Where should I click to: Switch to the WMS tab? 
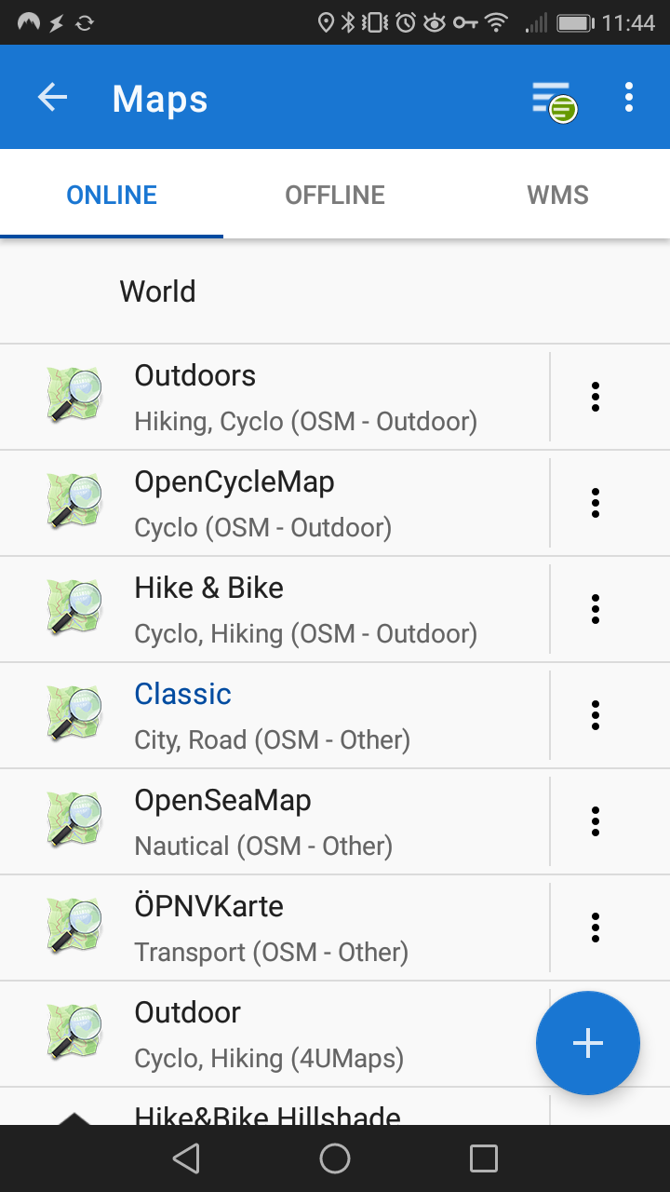tap(557, 195)
